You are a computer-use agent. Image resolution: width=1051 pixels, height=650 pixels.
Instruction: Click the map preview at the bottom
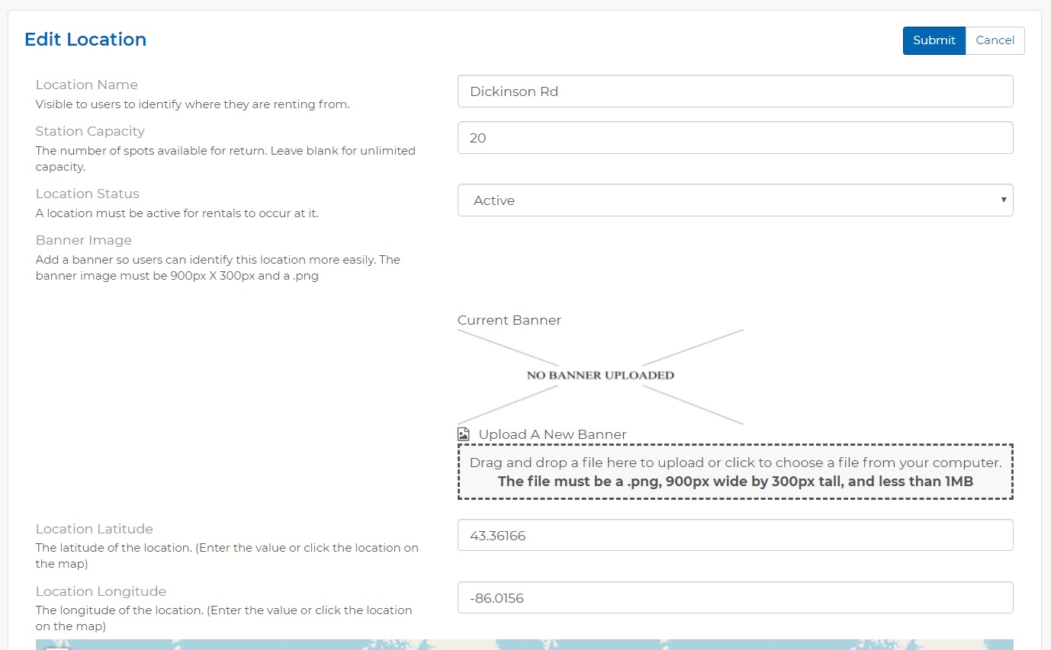click(x=525, y=645)
